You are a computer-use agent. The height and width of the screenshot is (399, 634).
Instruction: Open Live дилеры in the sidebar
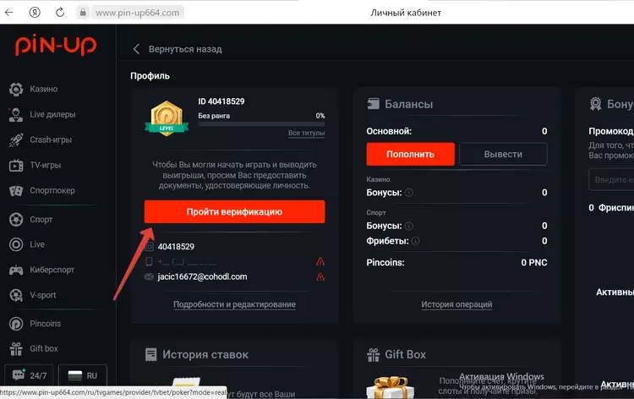click(52, 114)
